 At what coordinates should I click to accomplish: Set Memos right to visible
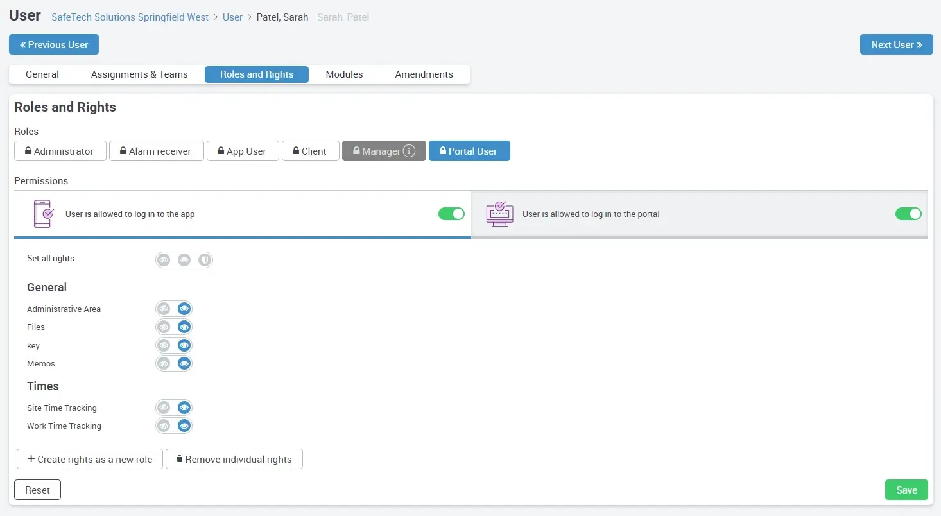pos(184,364)
